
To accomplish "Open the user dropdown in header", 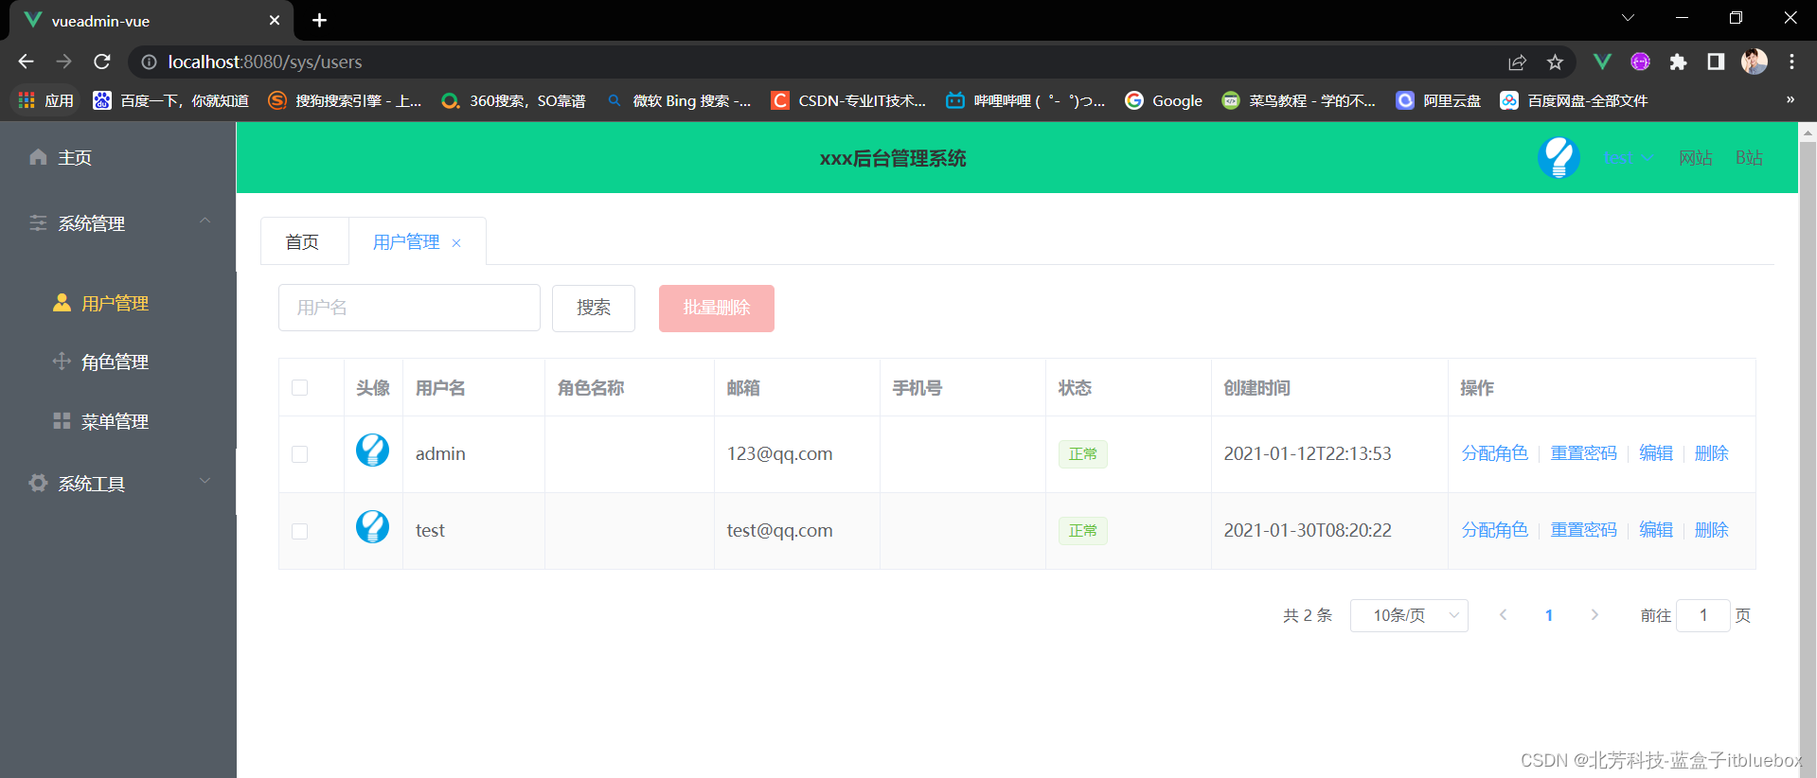I will 1628,158.
